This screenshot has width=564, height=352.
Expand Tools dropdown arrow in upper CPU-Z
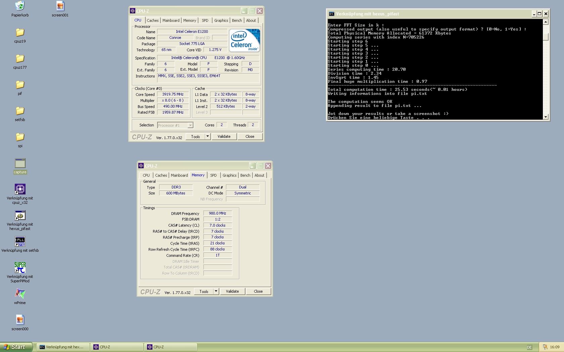(x=207, y=136)
